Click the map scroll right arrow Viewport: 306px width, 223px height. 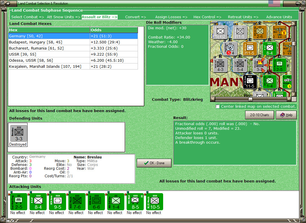[x=289, y=99]
